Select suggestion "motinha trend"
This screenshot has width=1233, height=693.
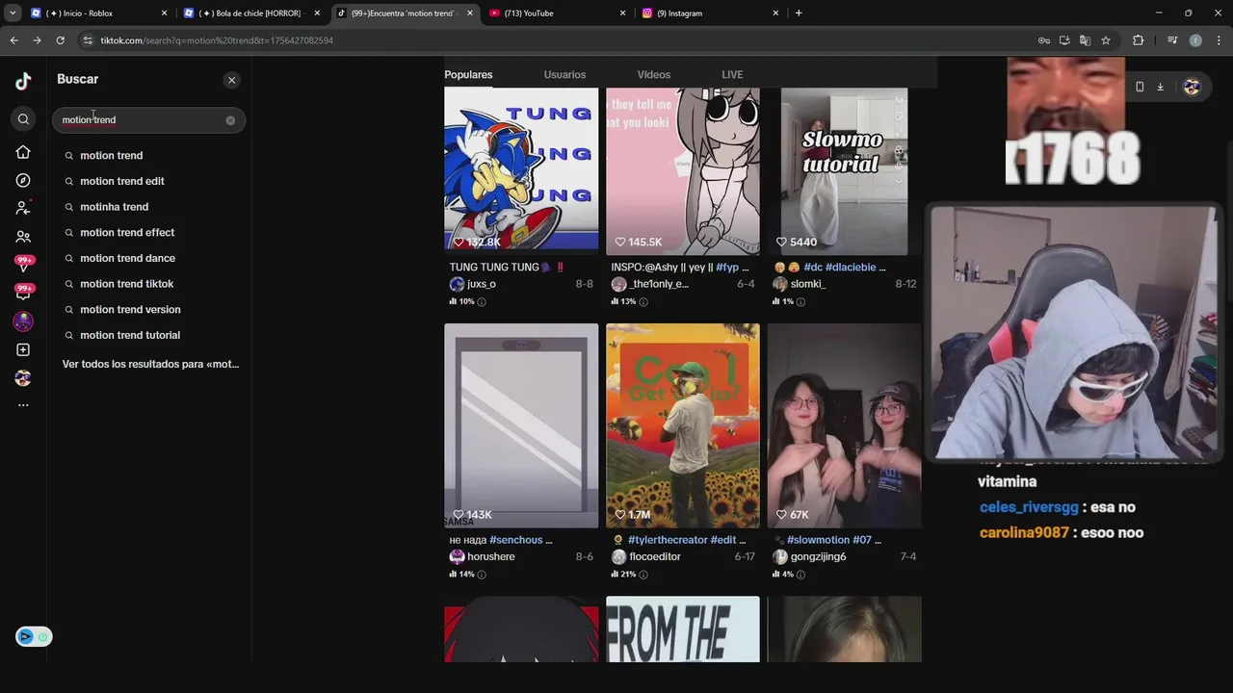[x=114, y=207]
